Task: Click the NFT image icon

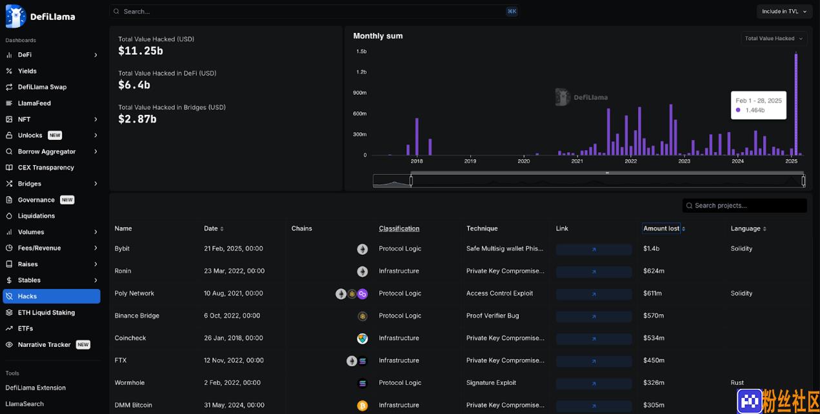Action: pos(9,119)
